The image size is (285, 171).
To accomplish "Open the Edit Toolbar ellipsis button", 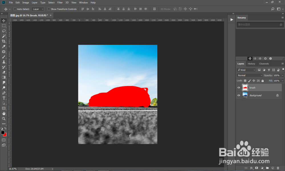I will point(4,124).
